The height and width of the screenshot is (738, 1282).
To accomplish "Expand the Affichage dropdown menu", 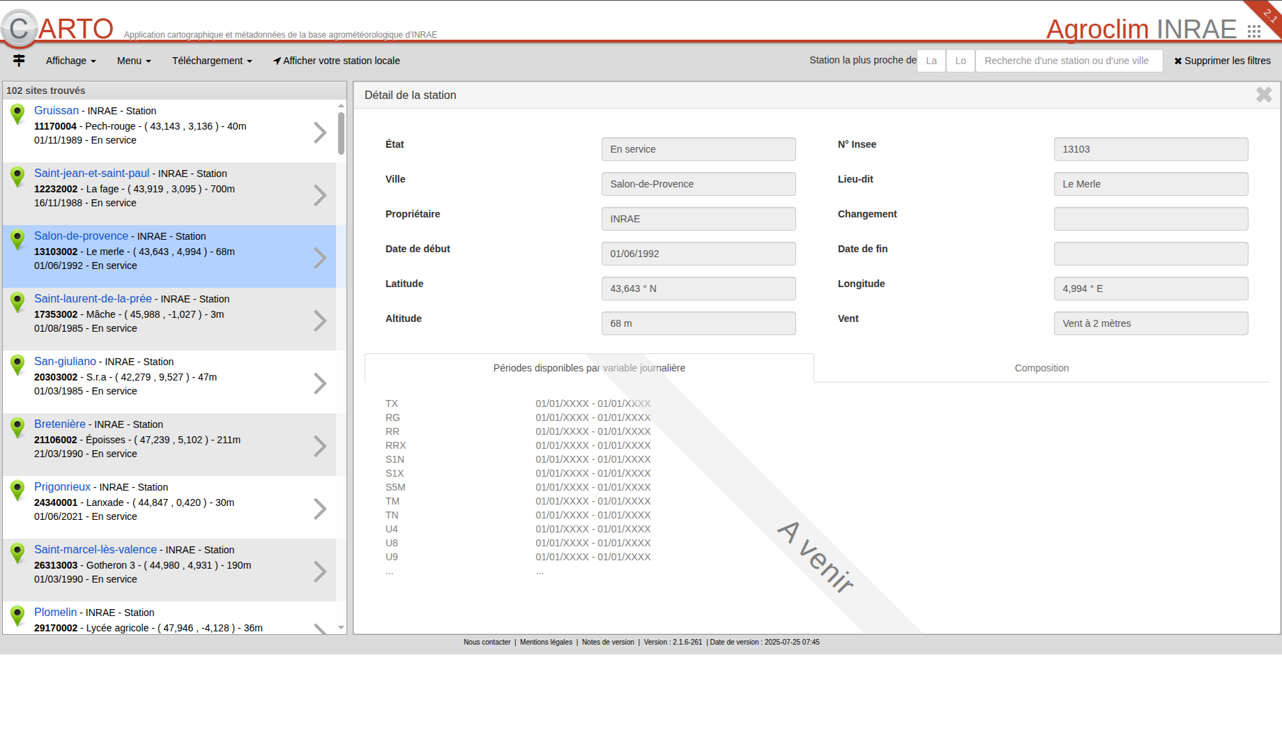I will (70, 61).
